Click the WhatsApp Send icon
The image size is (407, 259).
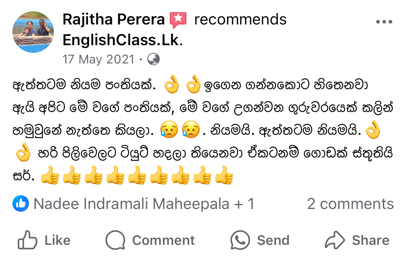click(240, 240)
